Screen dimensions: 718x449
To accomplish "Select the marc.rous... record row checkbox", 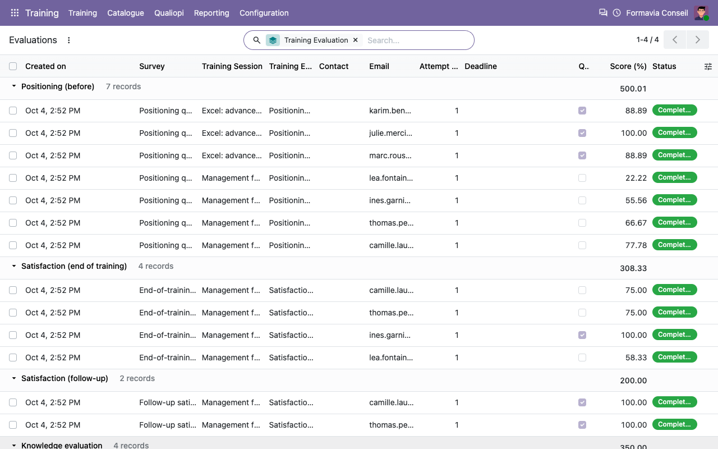I will point(13,155).
